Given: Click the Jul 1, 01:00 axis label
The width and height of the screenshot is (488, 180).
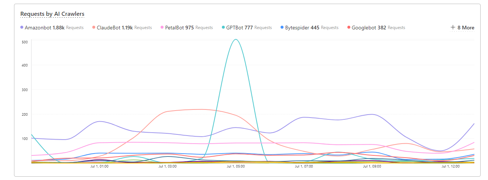Looking at the screenshot, I should (99, 166).
